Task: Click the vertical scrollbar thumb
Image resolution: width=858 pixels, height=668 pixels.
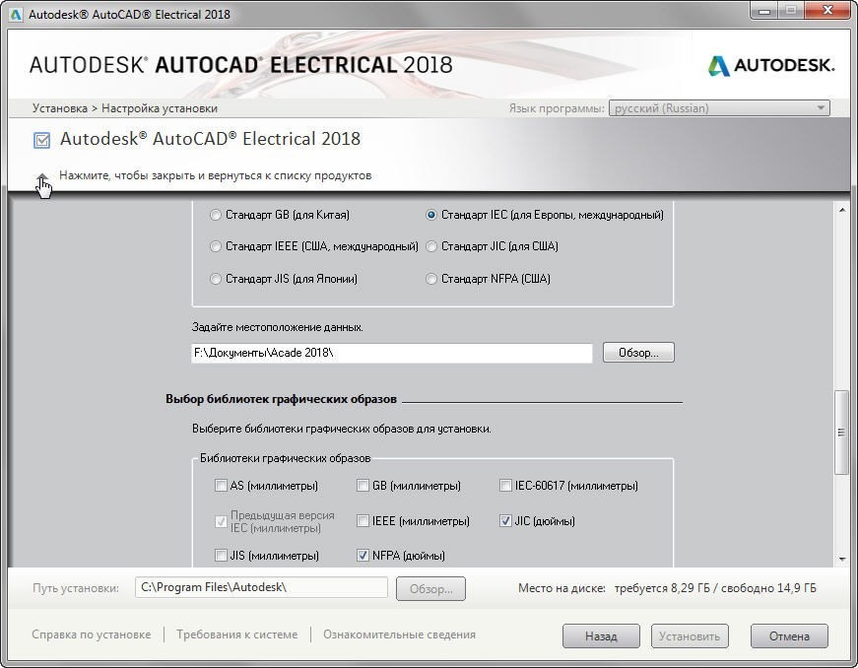Action: (842, 433)
